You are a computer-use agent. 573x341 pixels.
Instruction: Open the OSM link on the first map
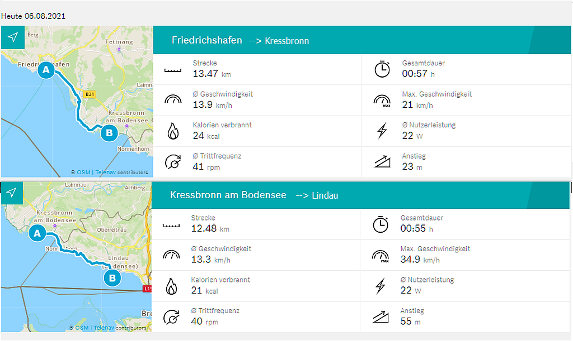click(x=83, y=172)
